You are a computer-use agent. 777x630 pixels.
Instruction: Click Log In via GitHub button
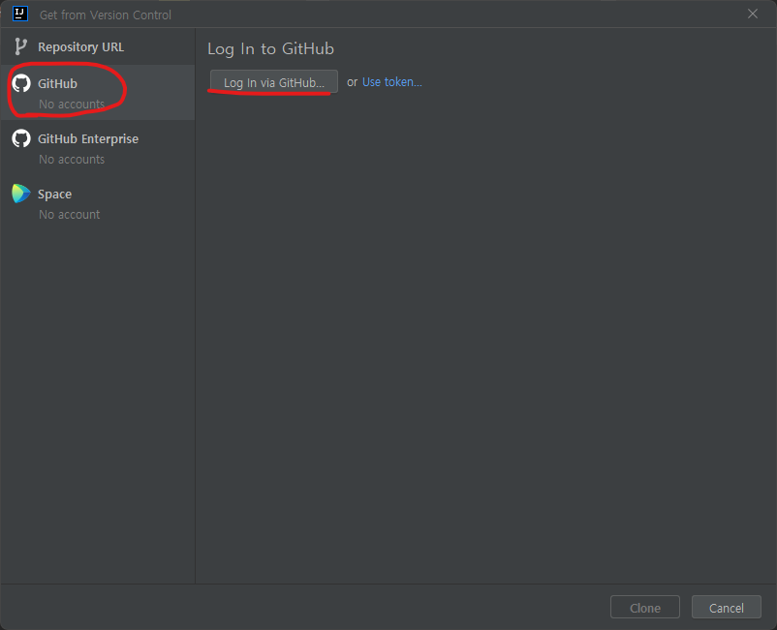(274, 81)
